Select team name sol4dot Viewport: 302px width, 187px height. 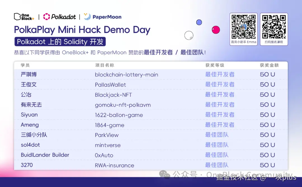point(30,145)
